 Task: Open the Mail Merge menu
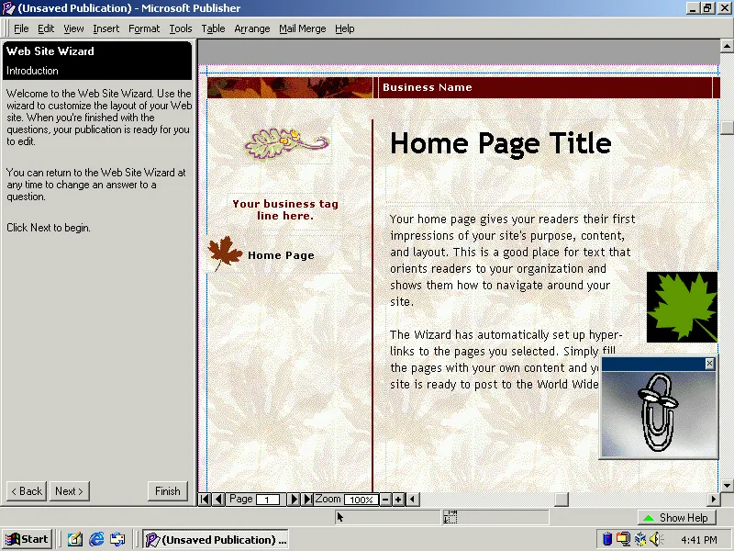(x=302, y=28)
